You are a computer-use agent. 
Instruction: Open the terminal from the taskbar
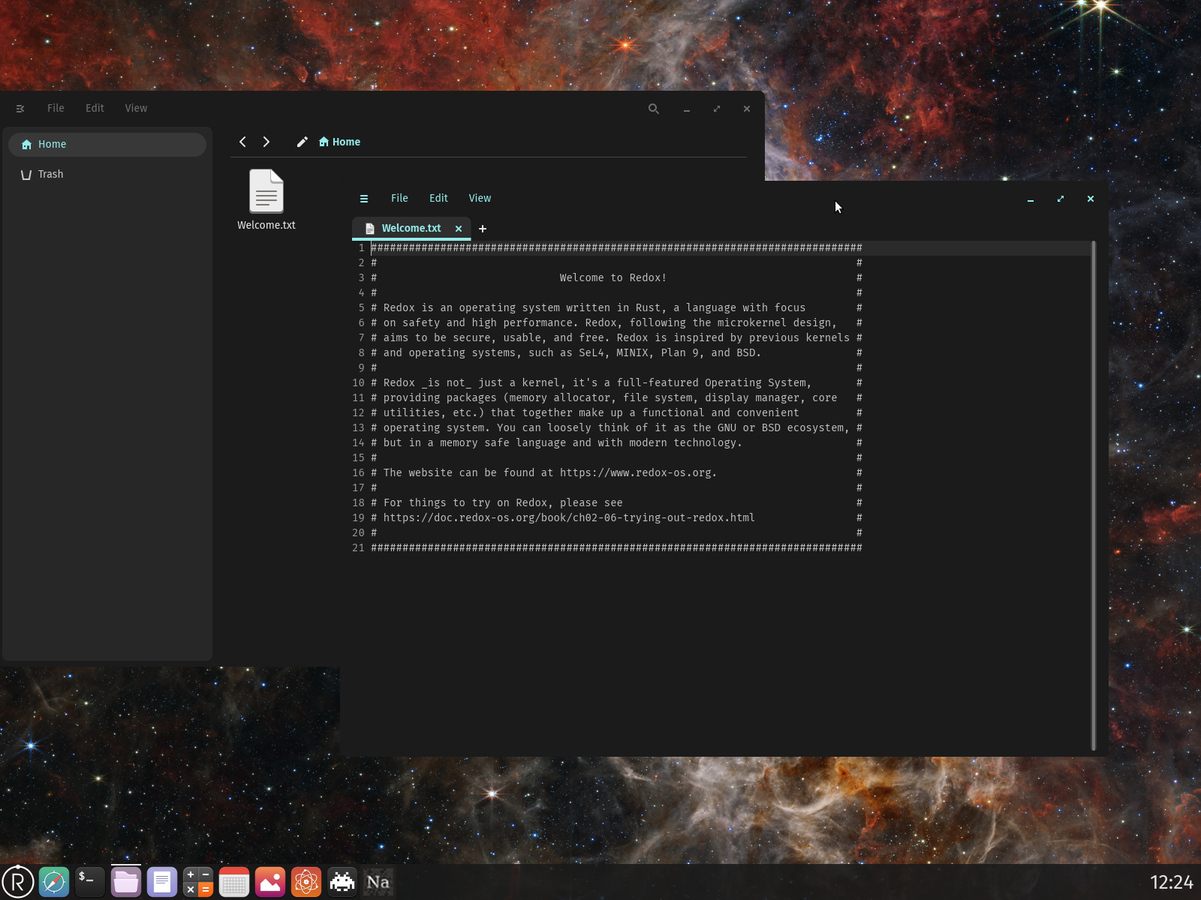coord(90,882)
